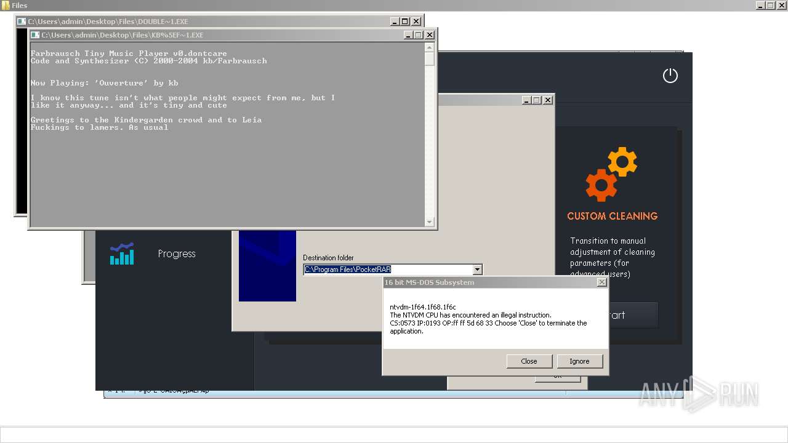Click the console icon of the DOUBLE~1.EXE window
Image resolution: width=788 pixels, height=443 pixels.
22,22
